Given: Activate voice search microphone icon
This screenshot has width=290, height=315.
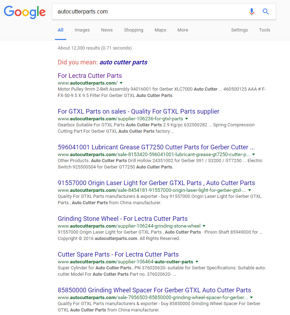Looking at the screenshot, I should click(252, 12).
